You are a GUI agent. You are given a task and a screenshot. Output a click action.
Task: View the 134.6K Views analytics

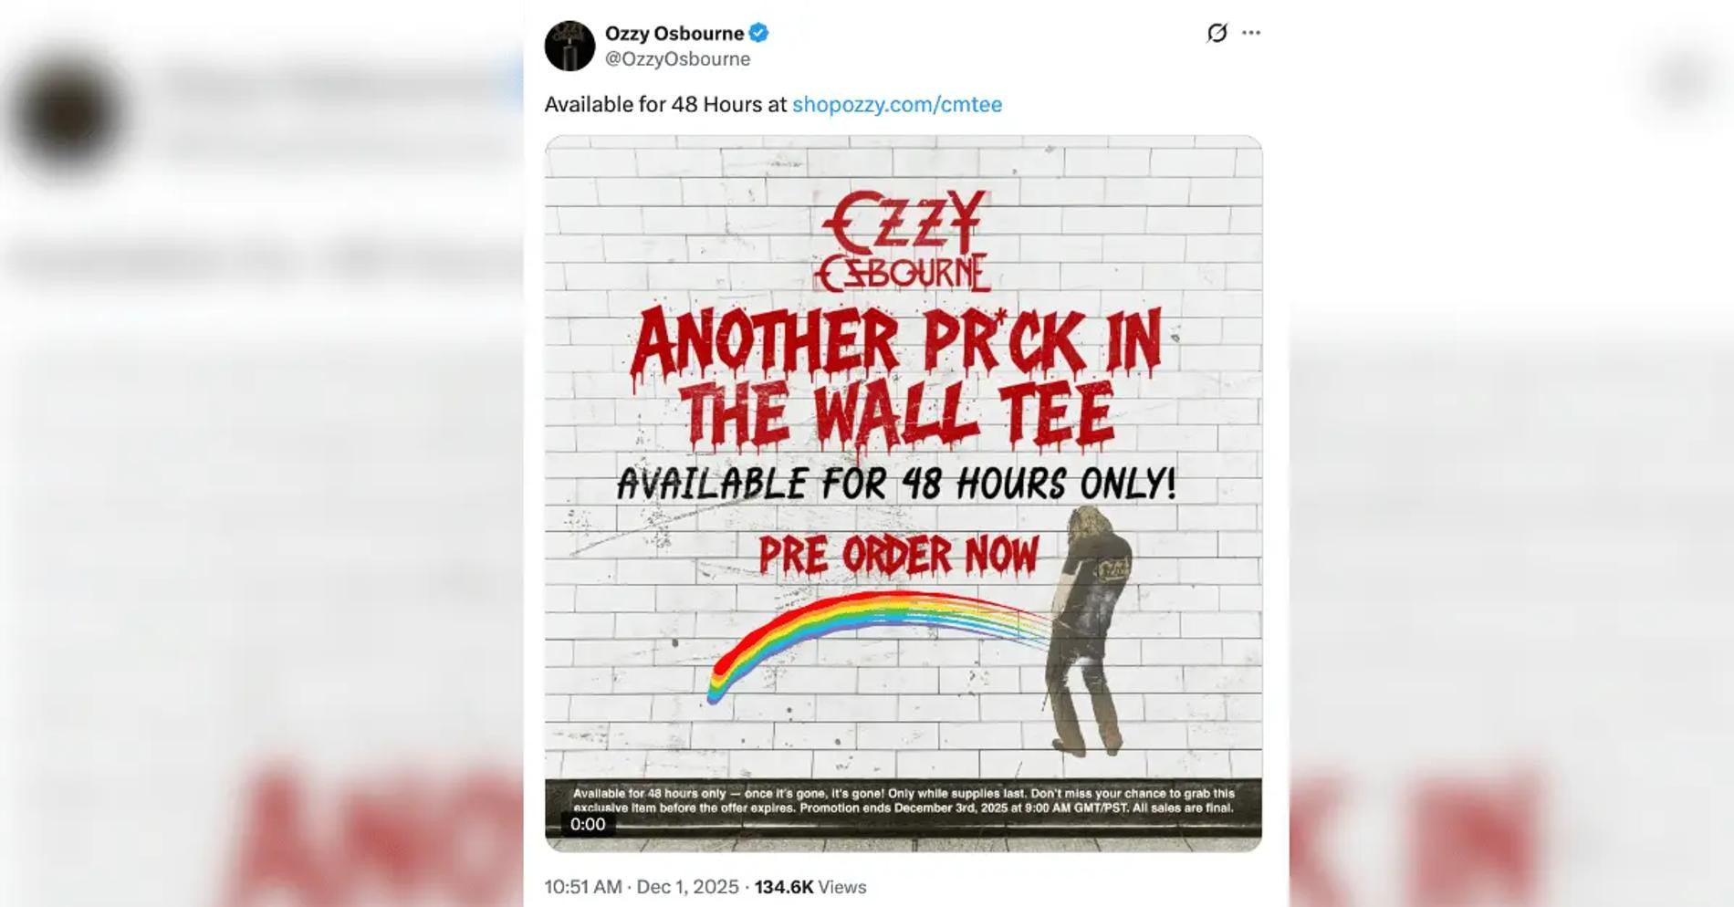[x=810, y=887]
